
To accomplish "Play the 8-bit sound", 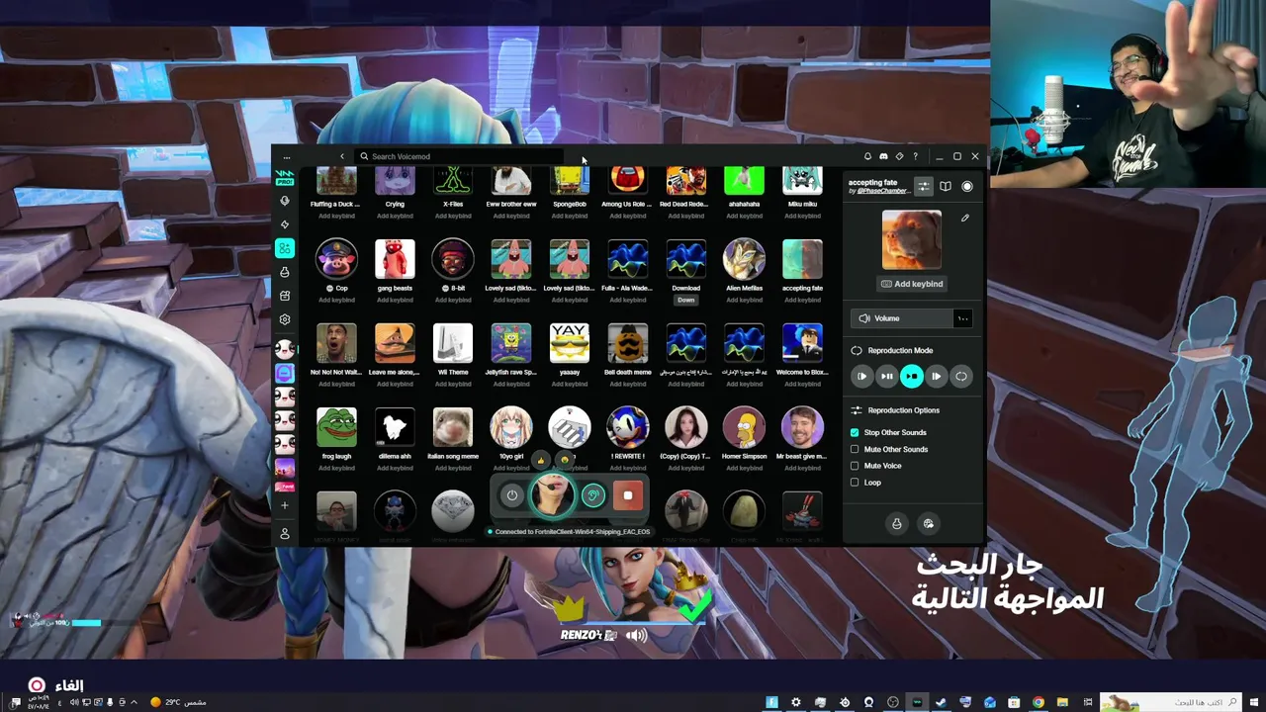I will [453, 259].
